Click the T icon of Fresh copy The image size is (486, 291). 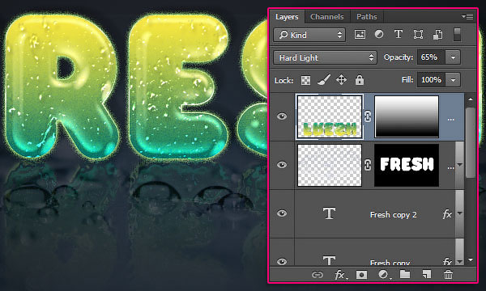point(329,260)
